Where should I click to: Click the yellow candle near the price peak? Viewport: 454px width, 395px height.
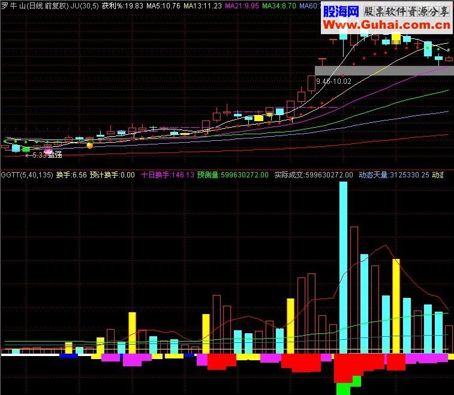tap(396, 39)
